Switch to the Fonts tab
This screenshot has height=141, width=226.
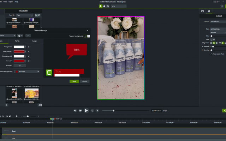point(17,41)
